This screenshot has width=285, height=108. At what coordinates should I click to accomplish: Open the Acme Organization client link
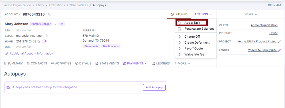(264, 25)
